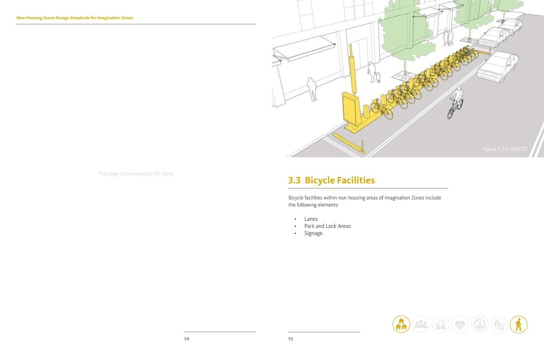
Task: Click the sustainability recycle-leaf icon
Action: pyautogui.click(x=479, y=324)
